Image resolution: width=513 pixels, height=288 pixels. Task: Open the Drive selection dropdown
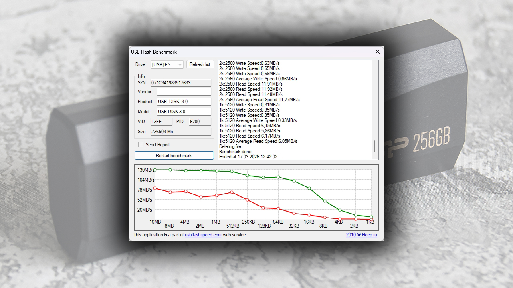(x=167, y=64)
